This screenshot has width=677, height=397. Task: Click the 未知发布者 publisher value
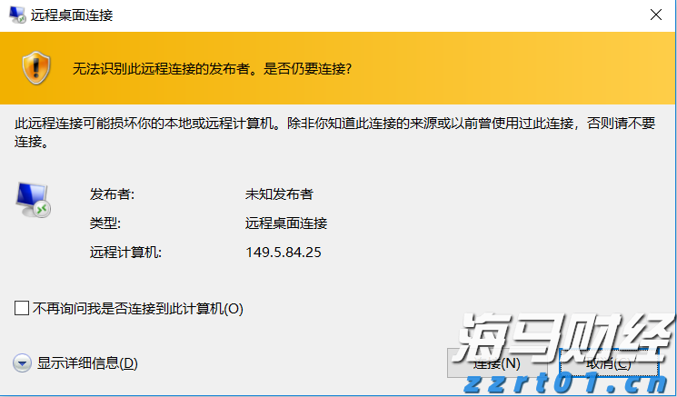coord(279,194)
